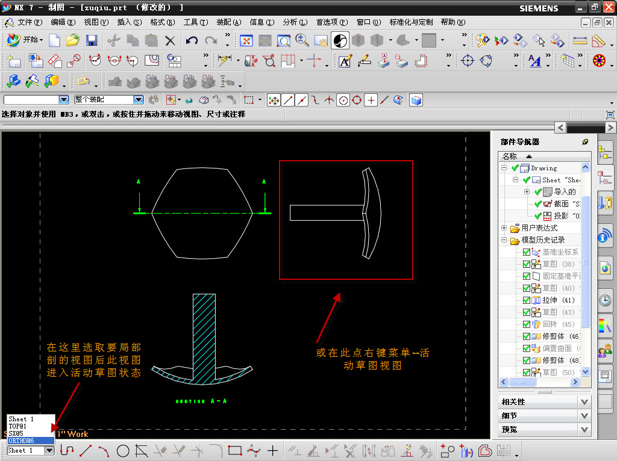The image size is (617, 461).
Task: Click the 名称 column header
Action: pyautogui.click(x=510, y=156)
